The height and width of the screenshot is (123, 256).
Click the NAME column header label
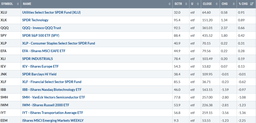[27, 4]
